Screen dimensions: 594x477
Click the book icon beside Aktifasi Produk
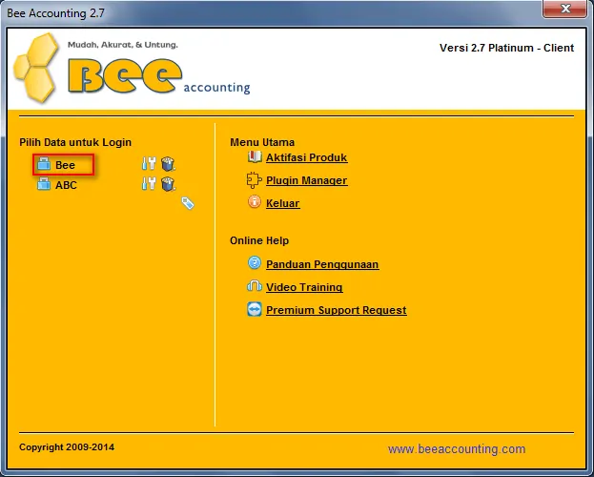click(255, 156)
